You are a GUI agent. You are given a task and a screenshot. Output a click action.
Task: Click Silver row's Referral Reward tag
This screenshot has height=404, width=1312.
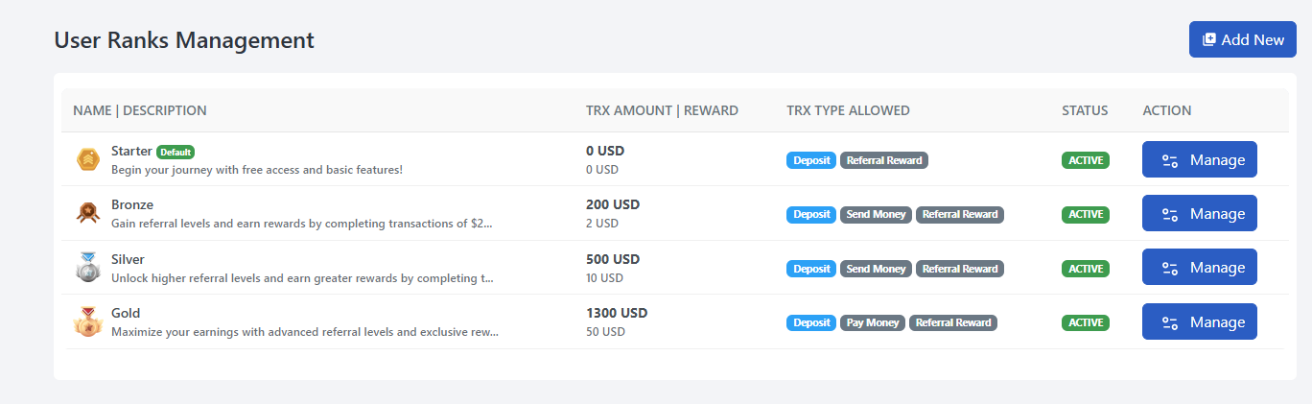click(959, 269)
